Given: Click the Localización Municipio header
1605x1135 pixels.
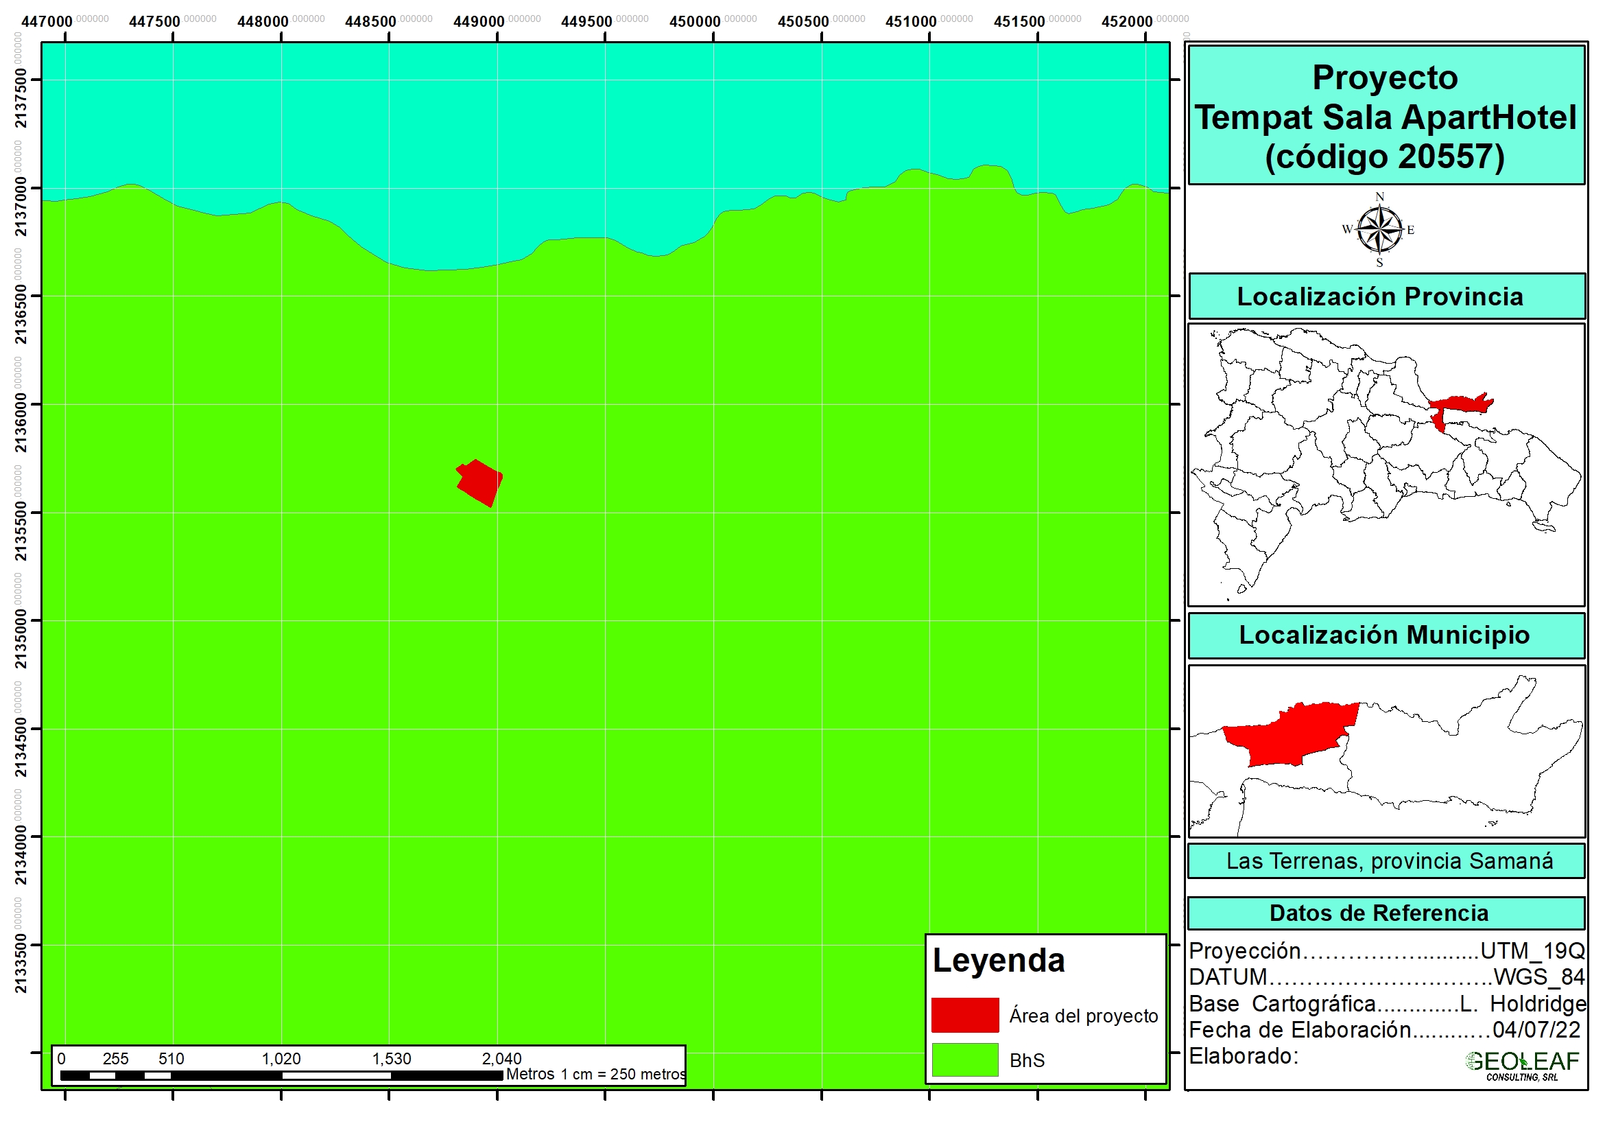Looking at the screenshot, I should (x=1386, y=635).
